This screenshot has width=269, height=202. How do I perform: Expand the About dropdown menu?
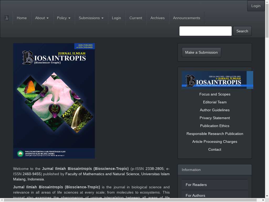pos(42,18)
